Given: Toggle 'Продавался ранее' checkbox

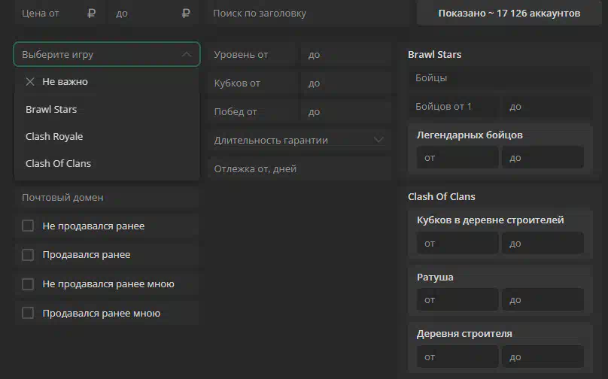Looking at the screenshot, I should (28, 255).
